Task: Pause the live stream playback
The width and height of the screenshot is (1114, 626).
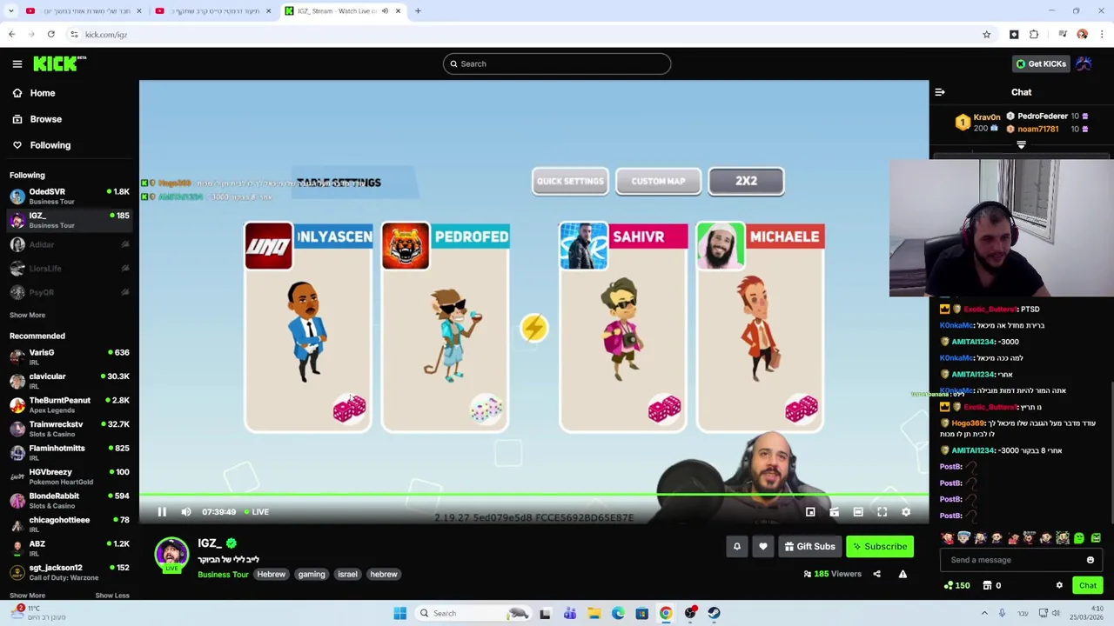Action: point(162,512)
